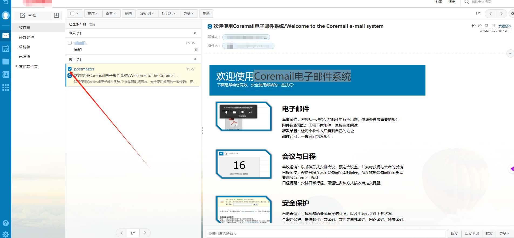Image resolution: width=514 pixels, height=238 pixels.
Task: Click the 会议与日程 calendar thumbnail
Action: click(x=244, y=164)
